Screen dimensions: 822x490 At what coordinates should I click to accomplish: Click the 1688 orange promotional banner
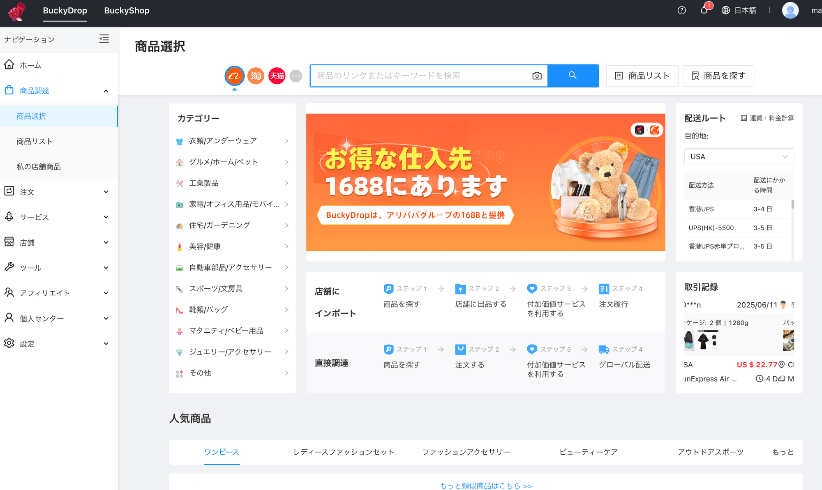coord(485,182)
